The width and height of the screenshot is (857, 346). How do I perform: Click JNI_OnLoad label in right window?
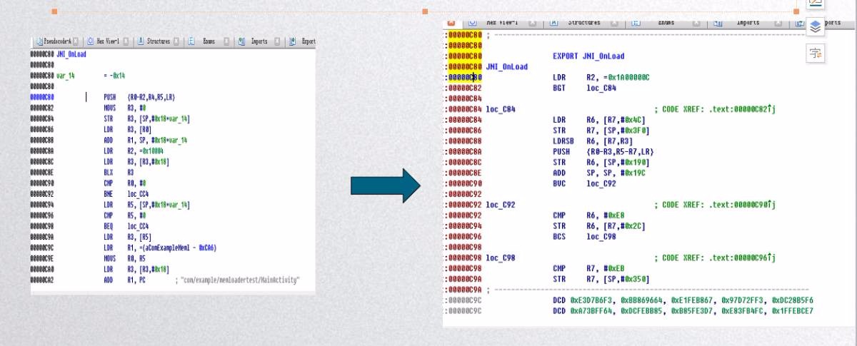tap(507, 66)
